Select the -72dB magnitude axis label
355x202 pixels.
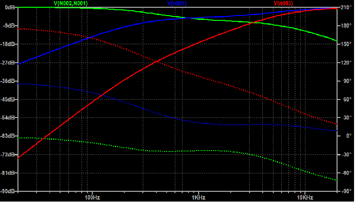[8, 154]
